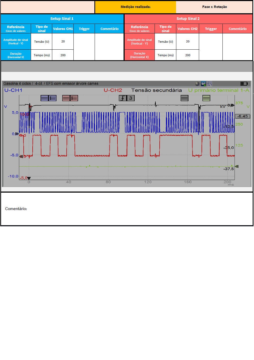Click the -6,45 cursor value box
254x360 pixels.
[x=242, y=116]
